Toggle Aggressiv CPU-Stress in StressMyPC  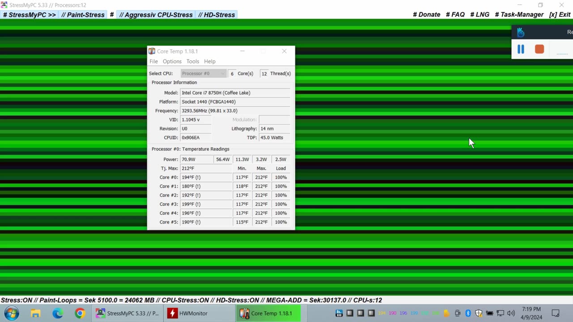pos(156,15)
